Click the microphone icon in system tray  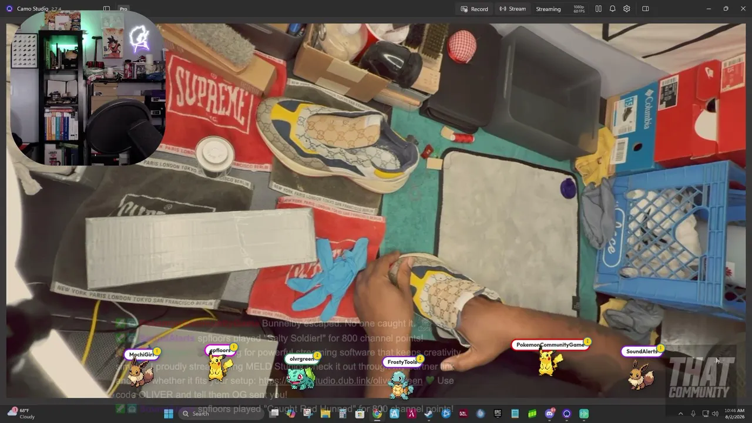pyautogui.click(x=693, y=414)
